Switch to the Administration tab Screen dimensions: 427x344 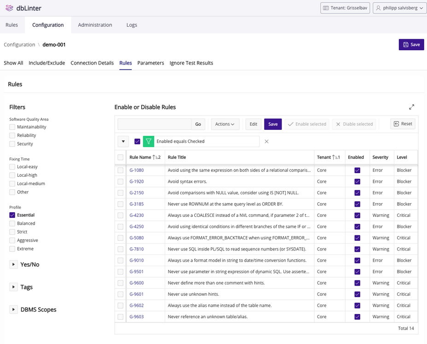click(95, 25)
